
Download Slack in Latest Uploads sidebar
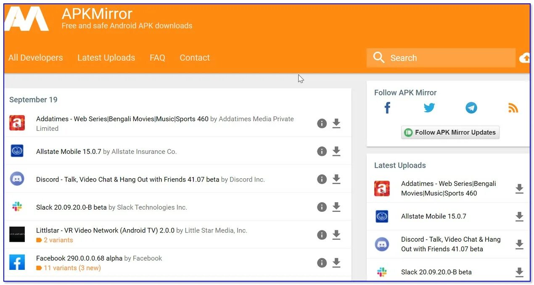pos(519,272)
